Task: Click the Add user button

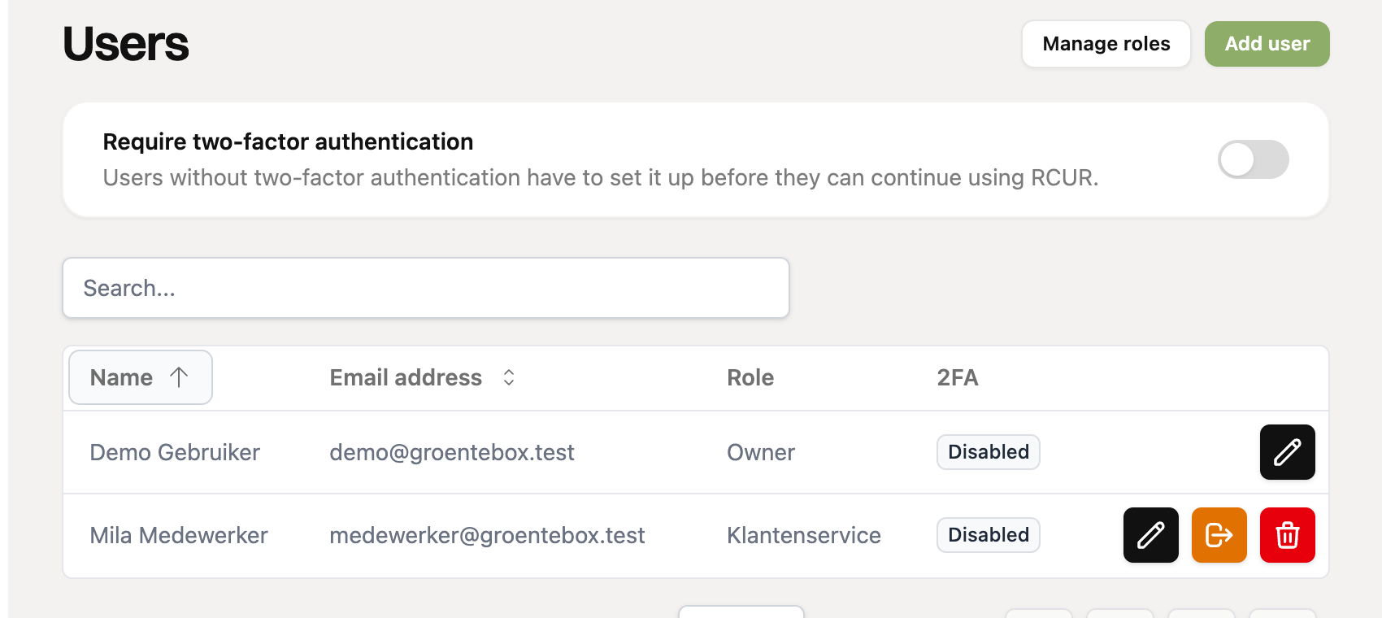Action: (x=1267, y=44)
